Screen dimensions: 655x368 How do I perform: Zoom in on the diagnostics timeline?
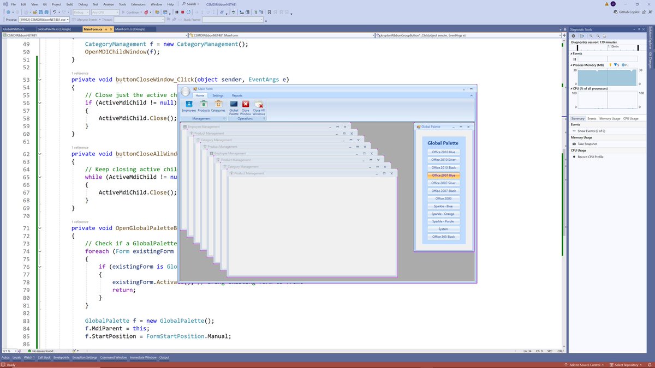[x=591, y=35]
